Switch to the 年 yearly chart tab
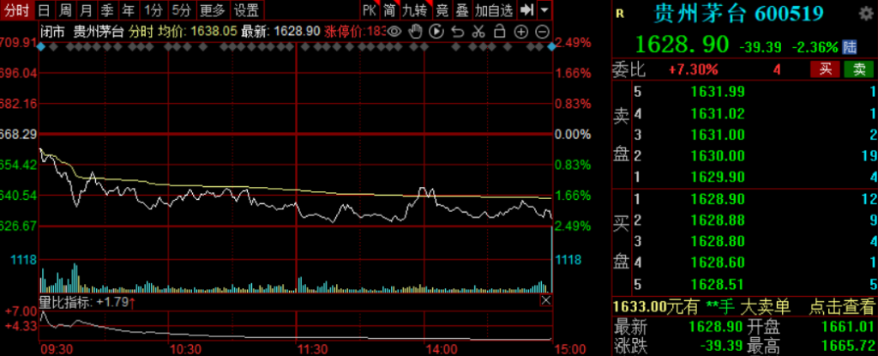The height and width of the screenshot is (356, 878). 129,10
